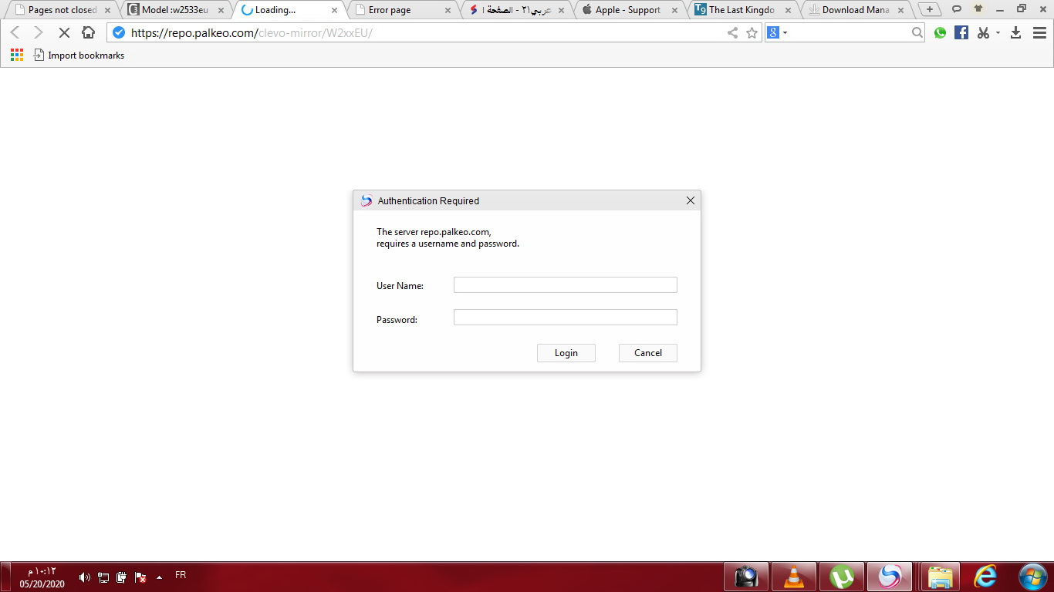Open the apps grid in bookmarks bar

point(17,55)
